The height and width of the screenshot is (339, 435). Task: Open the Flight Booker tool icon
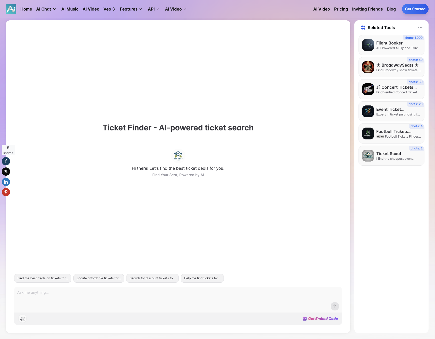tap(368, 45)
